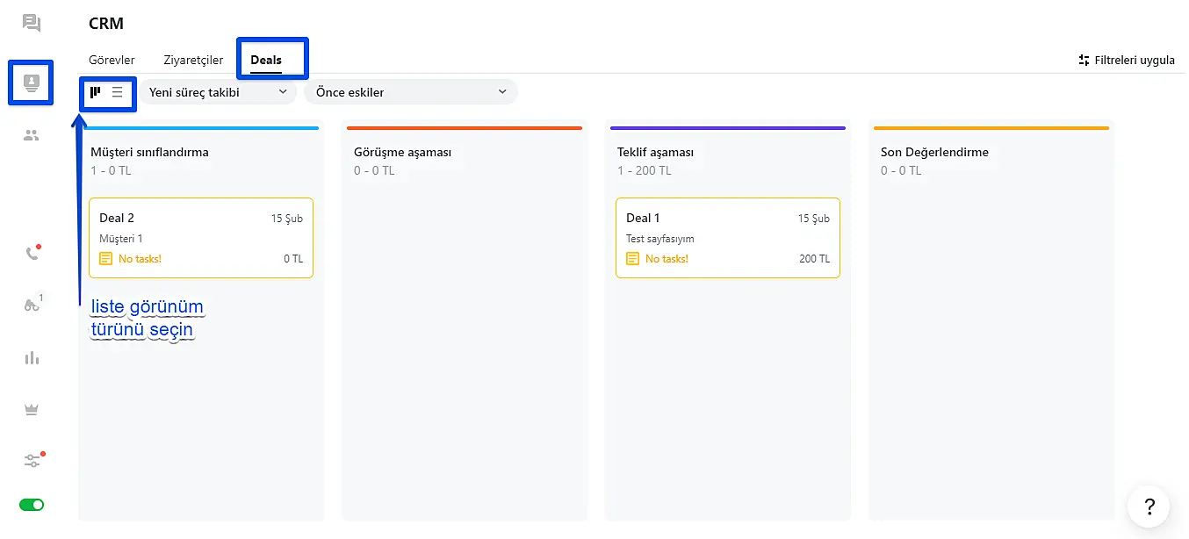Open the help question mark button
This screenshot has height=539, width=1189.
(x=1149, y=507)
